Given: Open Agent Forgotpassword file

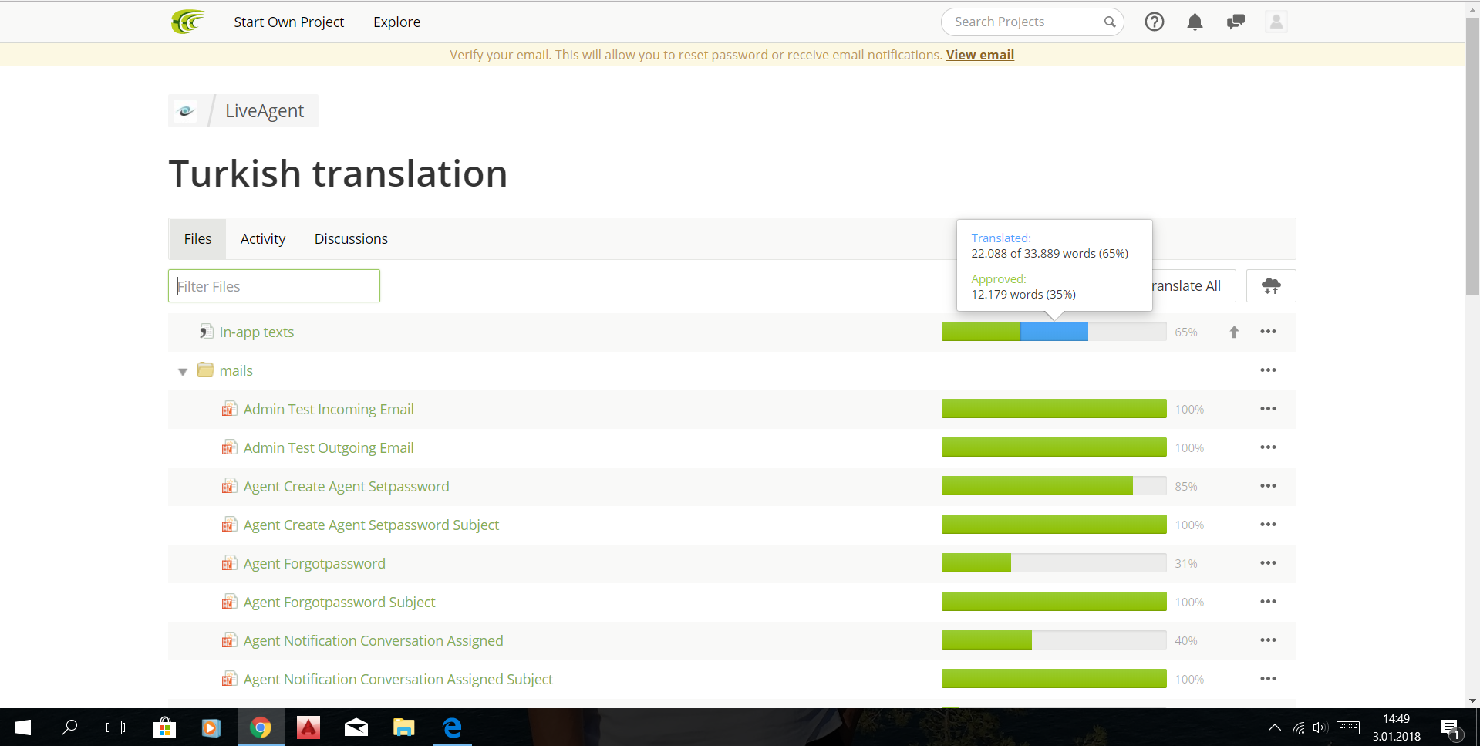Looking at the screenshot, I should coord(315,563).
